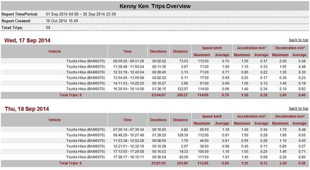
Task: Click total distance 206.27 in Wed summary row
Action: tap(182, 95)
